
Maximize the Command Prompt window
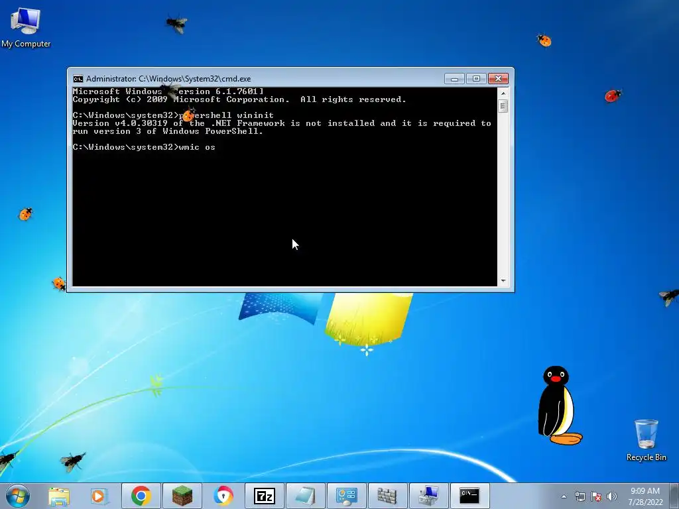(476, 79)
